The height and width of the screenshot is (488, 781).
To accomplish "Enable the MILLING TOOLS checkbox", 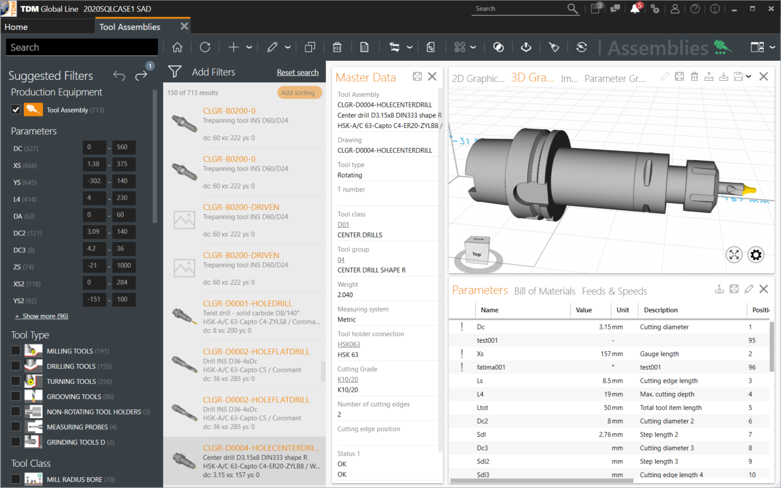I will point(16,351).
